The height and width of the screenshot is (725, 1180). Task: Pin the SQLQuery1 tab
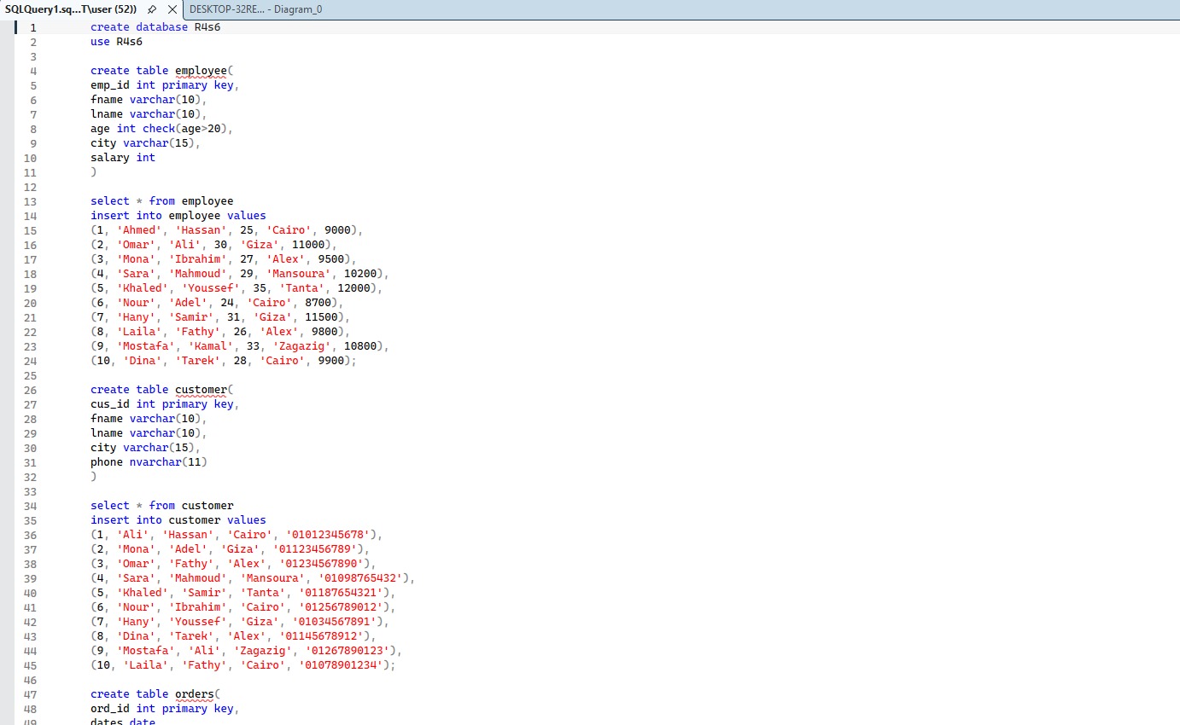pyautogui.click(x=152, y=9)
